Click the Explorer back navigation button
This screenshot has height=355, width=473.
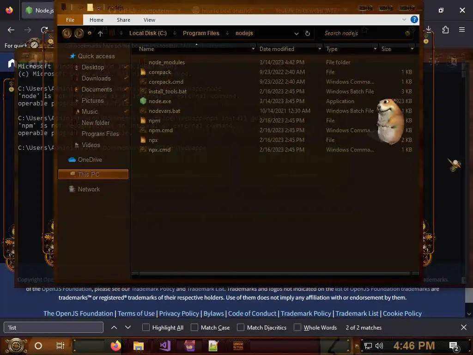click(67, 33)
